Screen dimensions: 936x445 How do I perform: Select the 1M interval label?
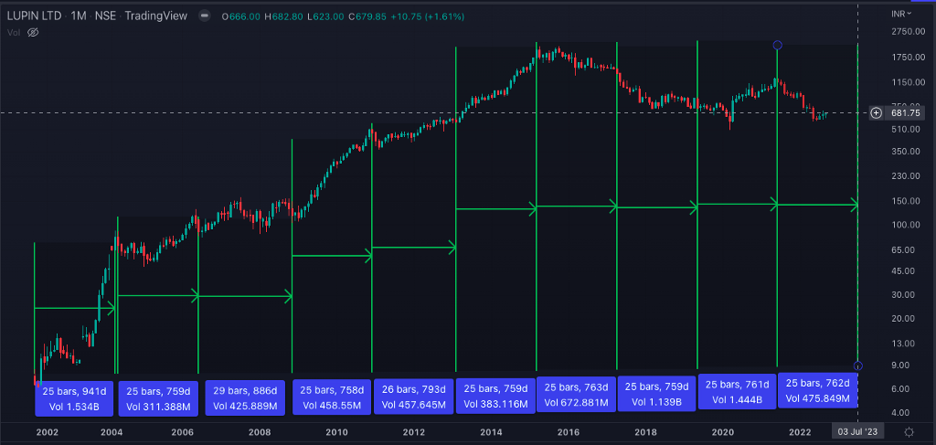78,16
